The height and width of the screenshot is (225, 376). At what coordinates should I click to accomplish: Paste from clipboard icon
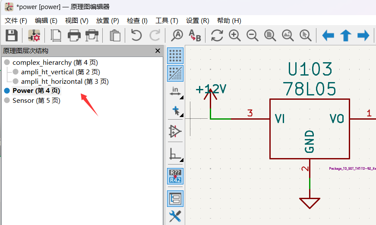point(115,35)
